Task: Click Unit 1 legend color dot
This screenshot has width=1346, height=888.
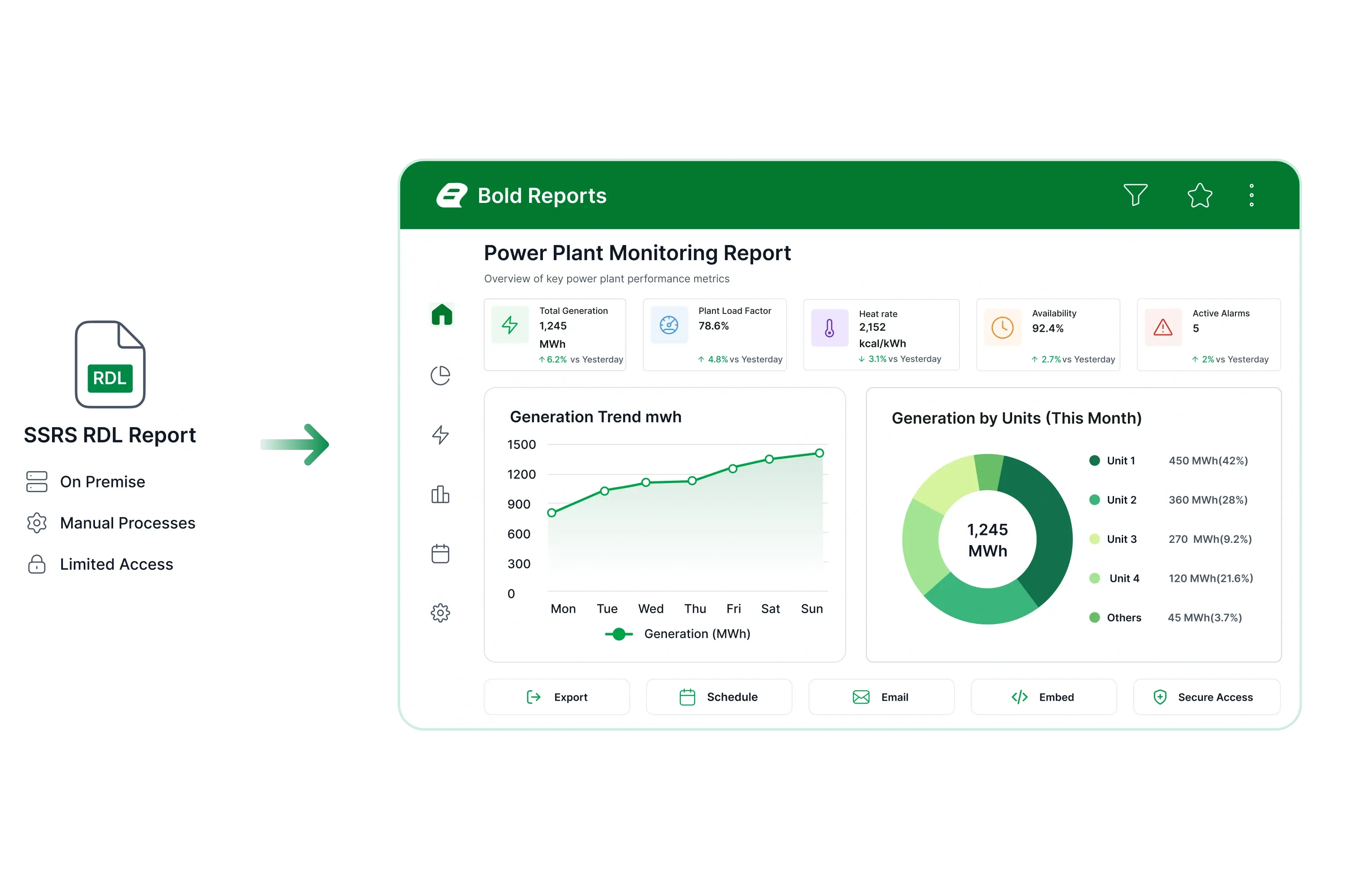Action: [1094, 460]
